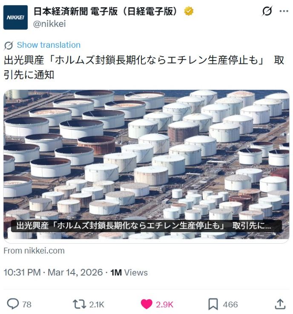
Task: Click the 10:31 PM Mar 14, 2026 timestamp
Action: 53,273
